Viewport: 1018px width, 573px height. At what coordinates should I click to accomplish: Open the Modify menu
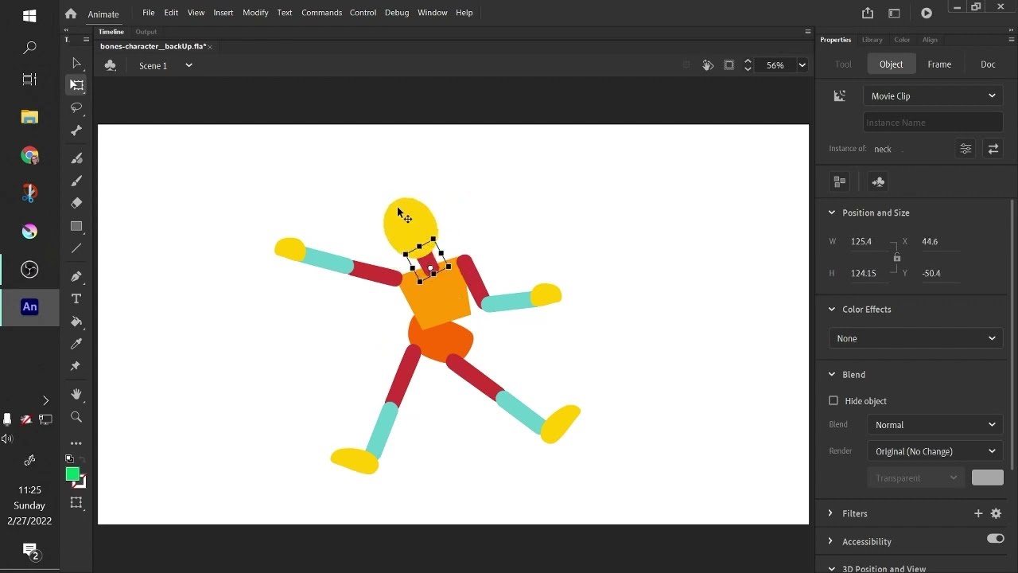255,13
